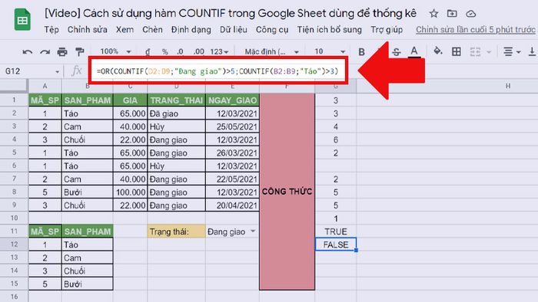Select cell G12 containing FALSE
538x302 pixels.
336,245
